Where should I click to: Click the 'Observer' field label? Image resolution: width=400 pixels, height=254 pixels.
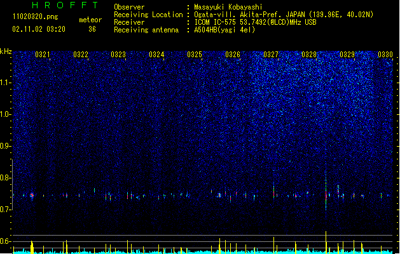pos(129,7)
